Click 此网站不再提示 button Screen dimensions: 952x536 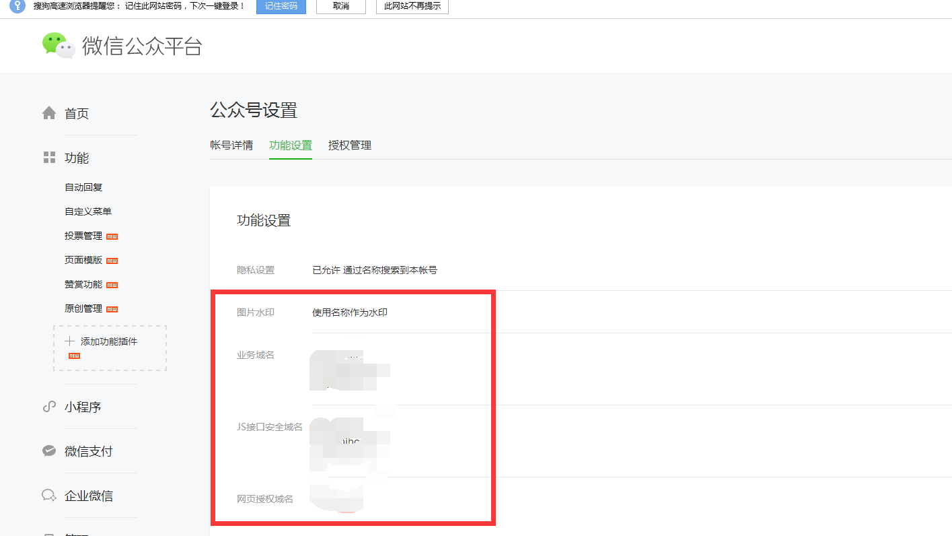tap(412, 6)
